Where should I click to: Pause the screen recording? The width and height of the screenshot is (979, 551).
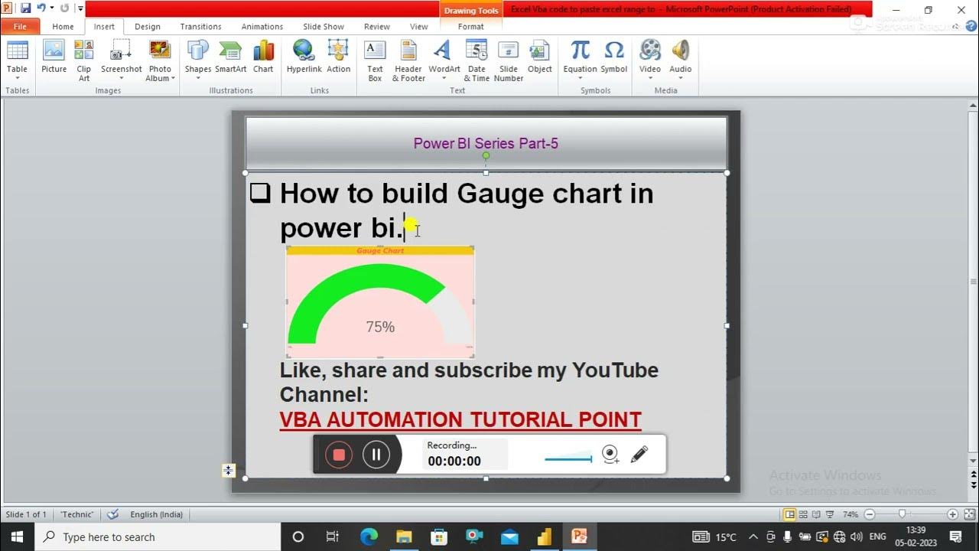pos(376,455)
